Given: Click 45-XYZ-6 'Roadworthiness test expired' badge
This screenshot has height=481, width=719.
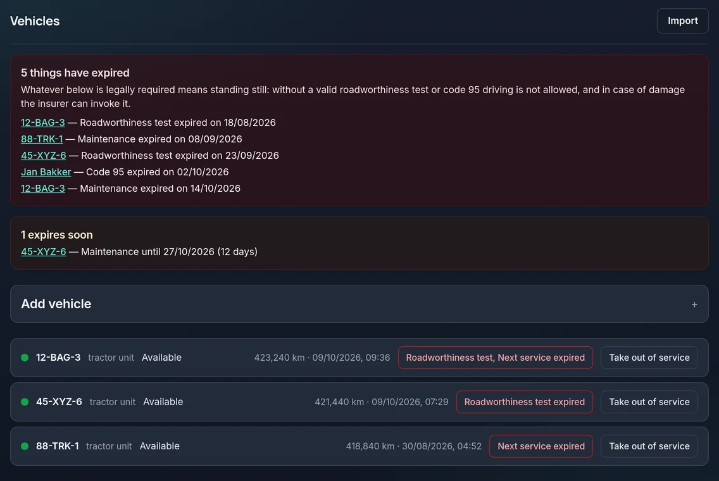Looking at the screenshot, I should click(524, 402).
